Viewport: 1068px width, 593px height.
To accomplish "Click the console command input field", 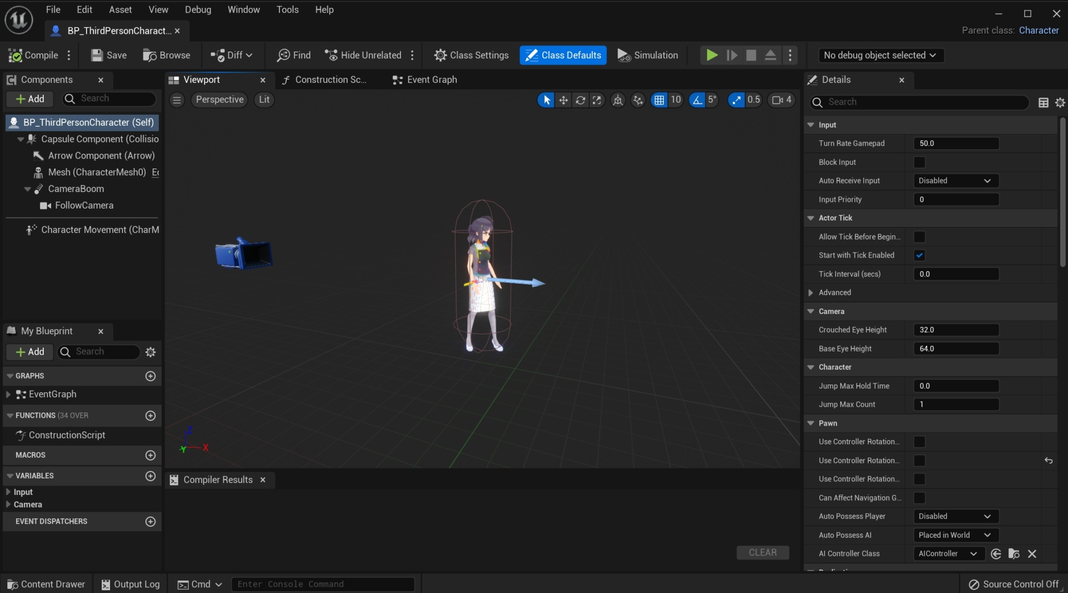I will tap(322, 584).
